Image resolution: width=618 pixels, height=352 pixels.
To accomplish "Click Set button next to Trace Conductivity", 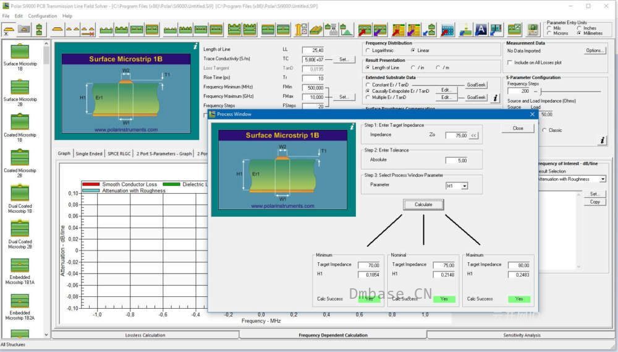I will click(344, 59).
